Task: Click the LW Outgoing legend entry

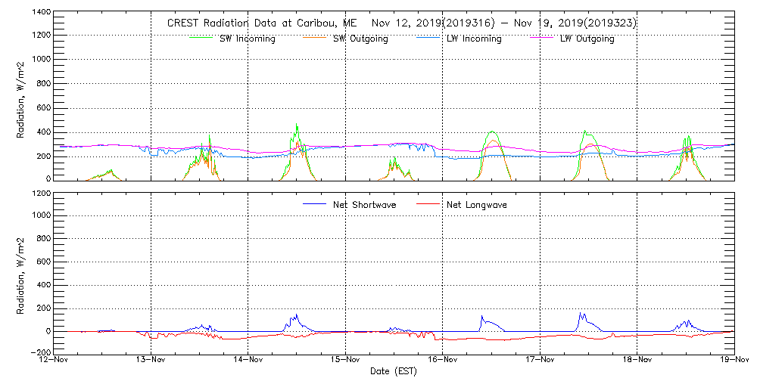Action: coord(587,39)
